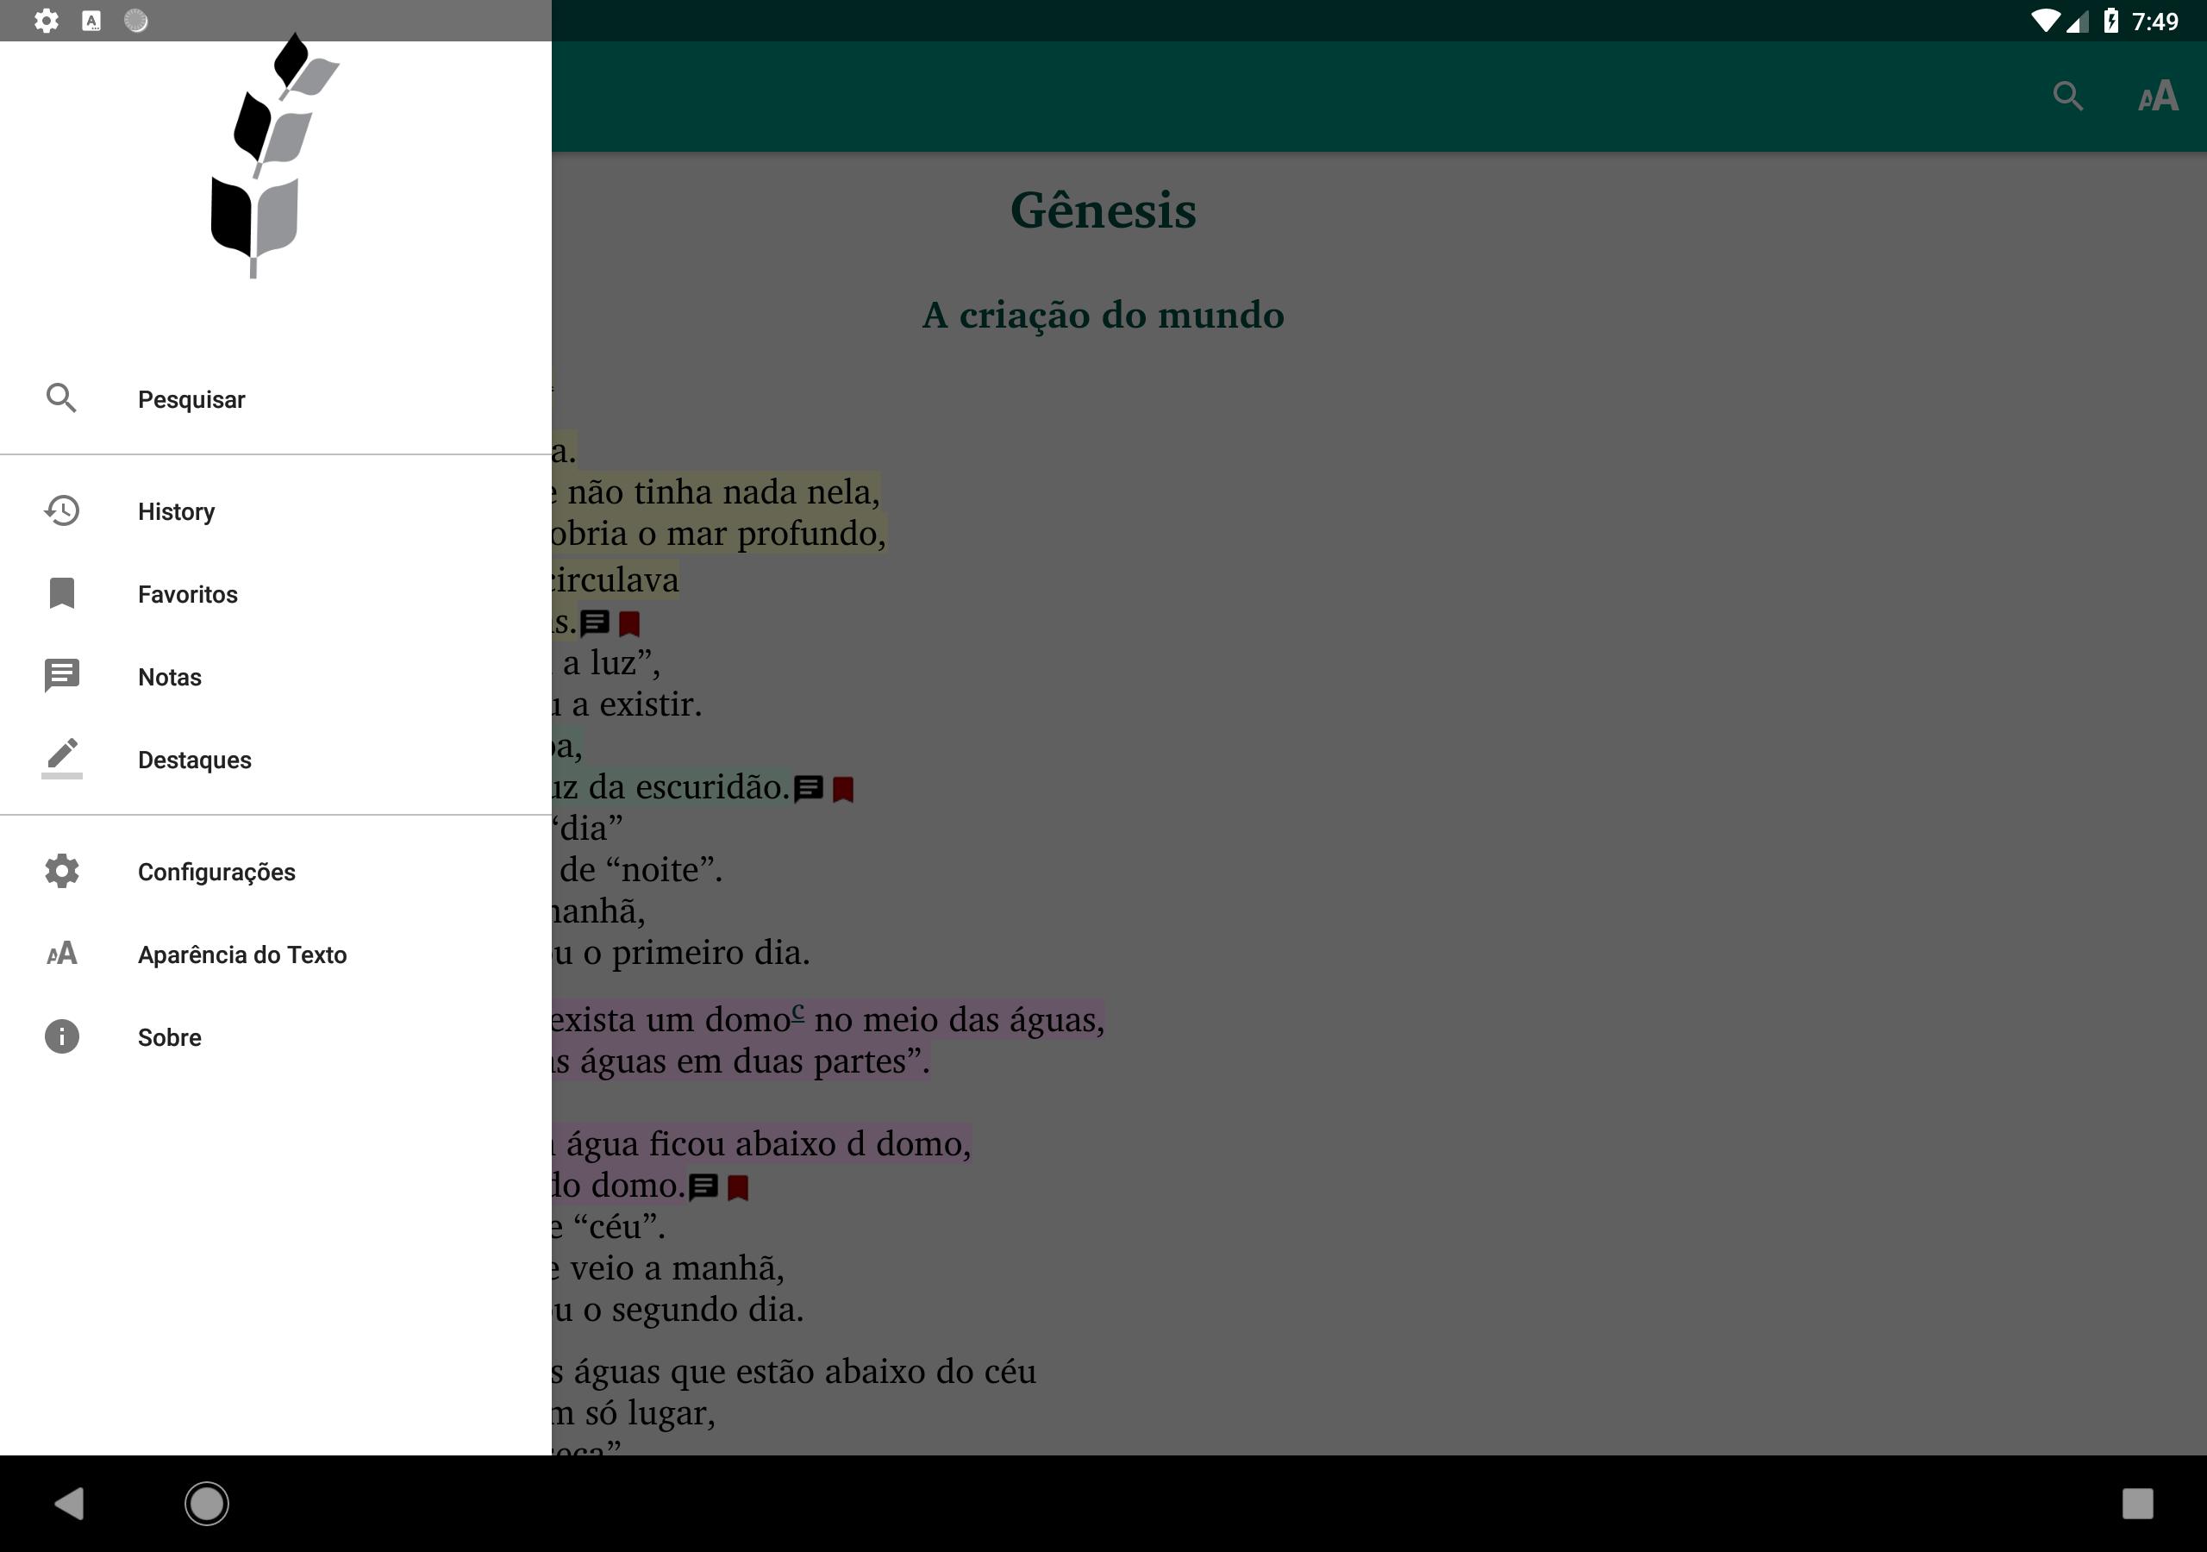The image size is (2207, 1552).
Task: Tap the Configurações gear icon in drawer
Action: click(x=61, y=871)
